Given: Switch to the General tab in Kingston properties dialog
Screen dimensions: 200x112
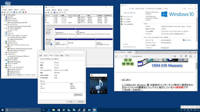Looking at the screenshot, I should pyautogui.click(x=40, y=56).
